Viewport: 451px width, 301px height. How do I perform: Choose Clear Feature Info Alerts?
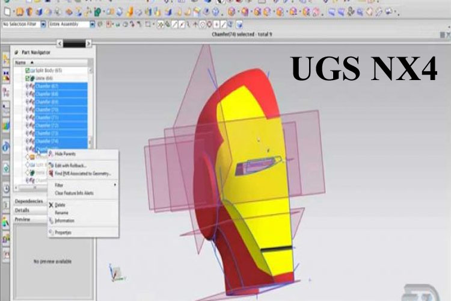[74, 193]
